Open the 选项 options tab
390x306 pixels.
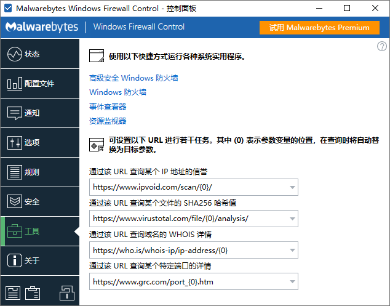tap(40, 143)
